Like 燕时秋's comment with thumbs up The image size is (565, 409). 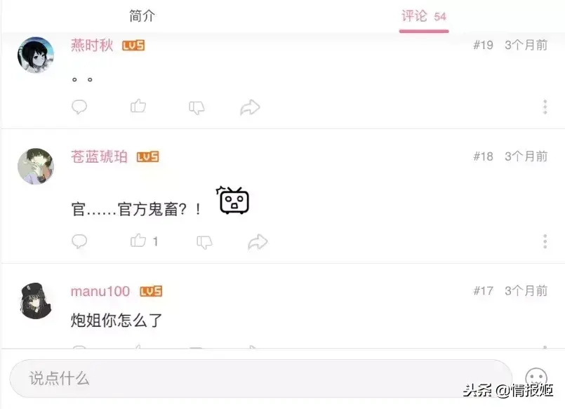click(138, 106)
